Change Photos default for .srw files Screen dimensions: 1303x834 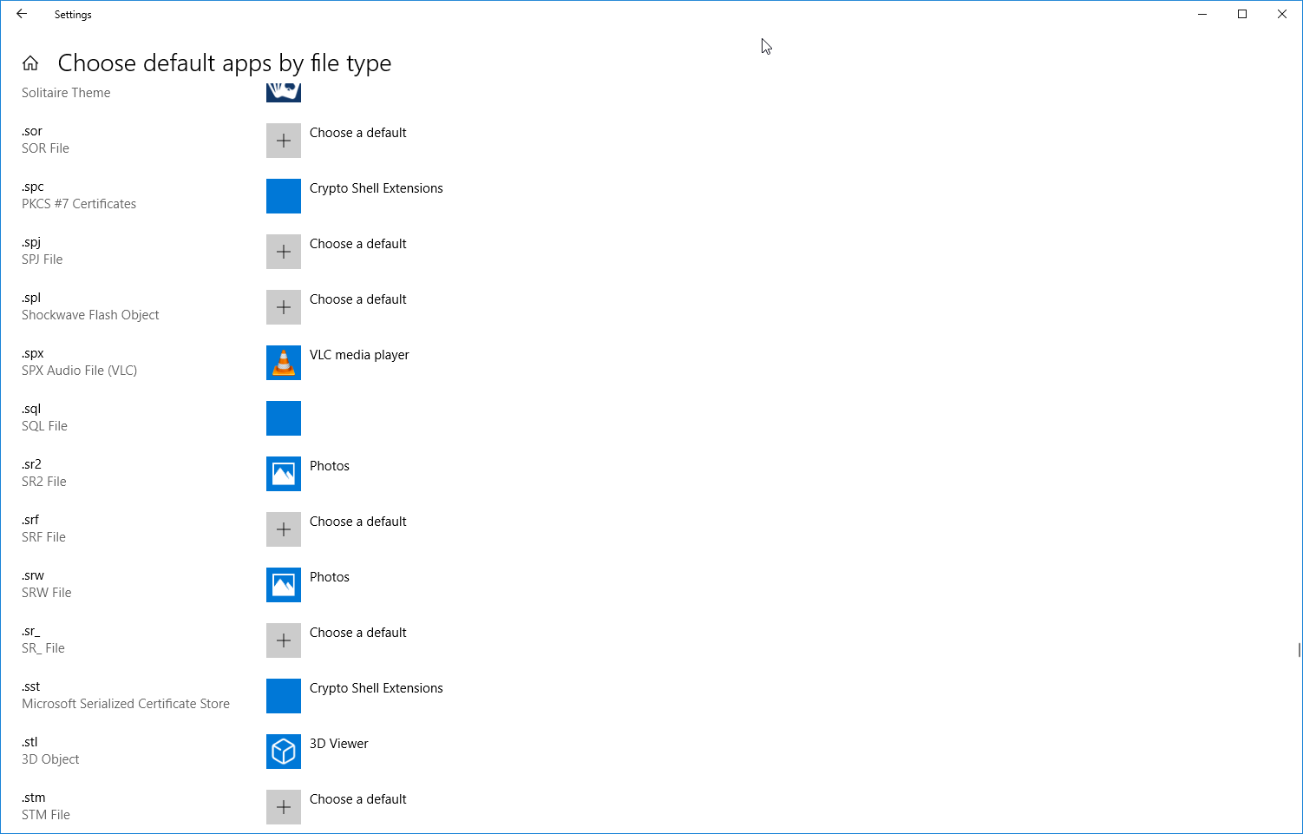tap(330, 577)
